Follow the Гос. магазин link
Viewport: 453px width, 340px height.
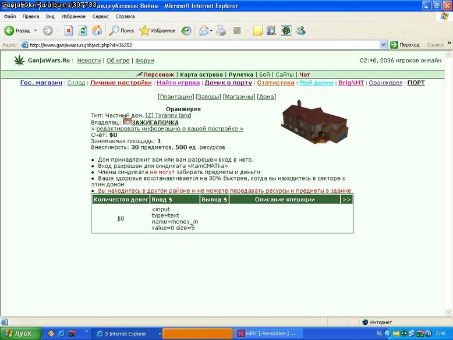(41, 83)
